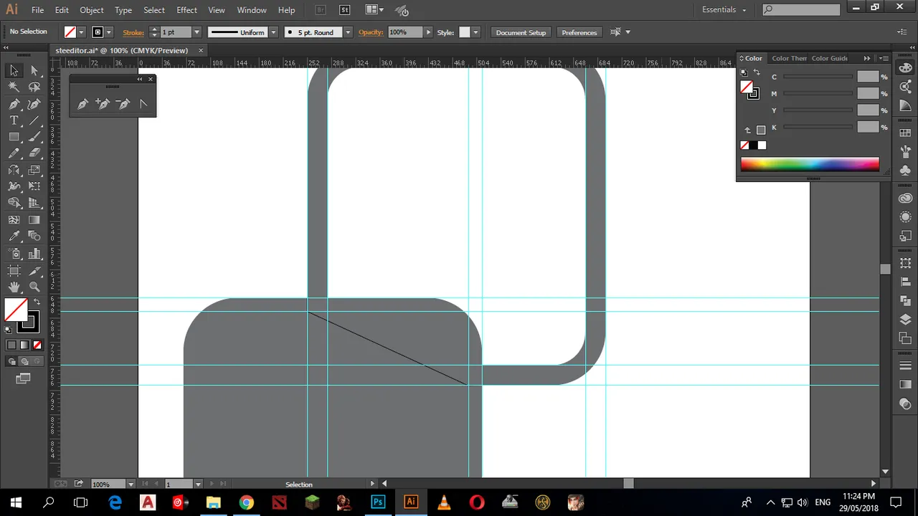Click the orange Stroke label link

click(133, 32)
